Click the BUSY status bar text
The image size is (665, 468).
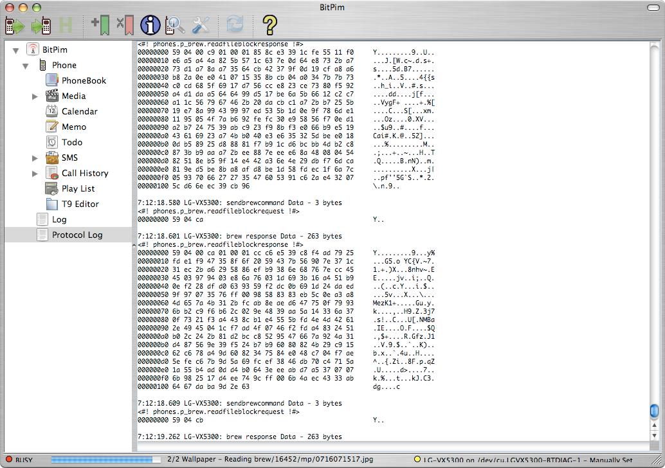pyautogui.click(x=24, y=460)
